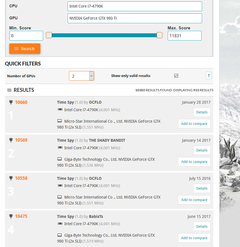This screenshot has width=240, height=247.
Task: Click the teal score range slider track
Action: pyautogui.click(x=104, y=35)
